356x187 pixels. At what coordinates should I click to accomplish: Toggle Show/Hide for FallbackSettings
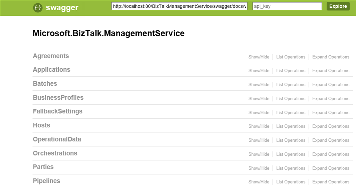pos(259,112)
